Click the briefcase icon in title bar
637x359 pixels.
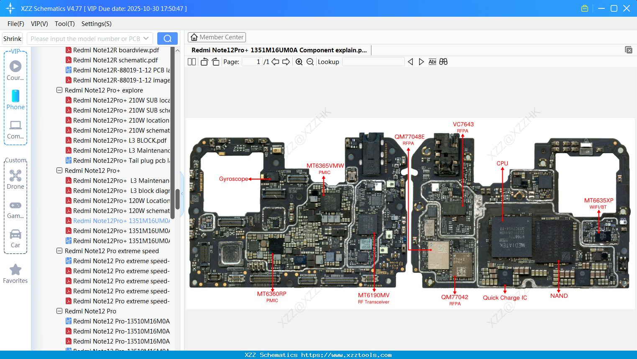585,8
